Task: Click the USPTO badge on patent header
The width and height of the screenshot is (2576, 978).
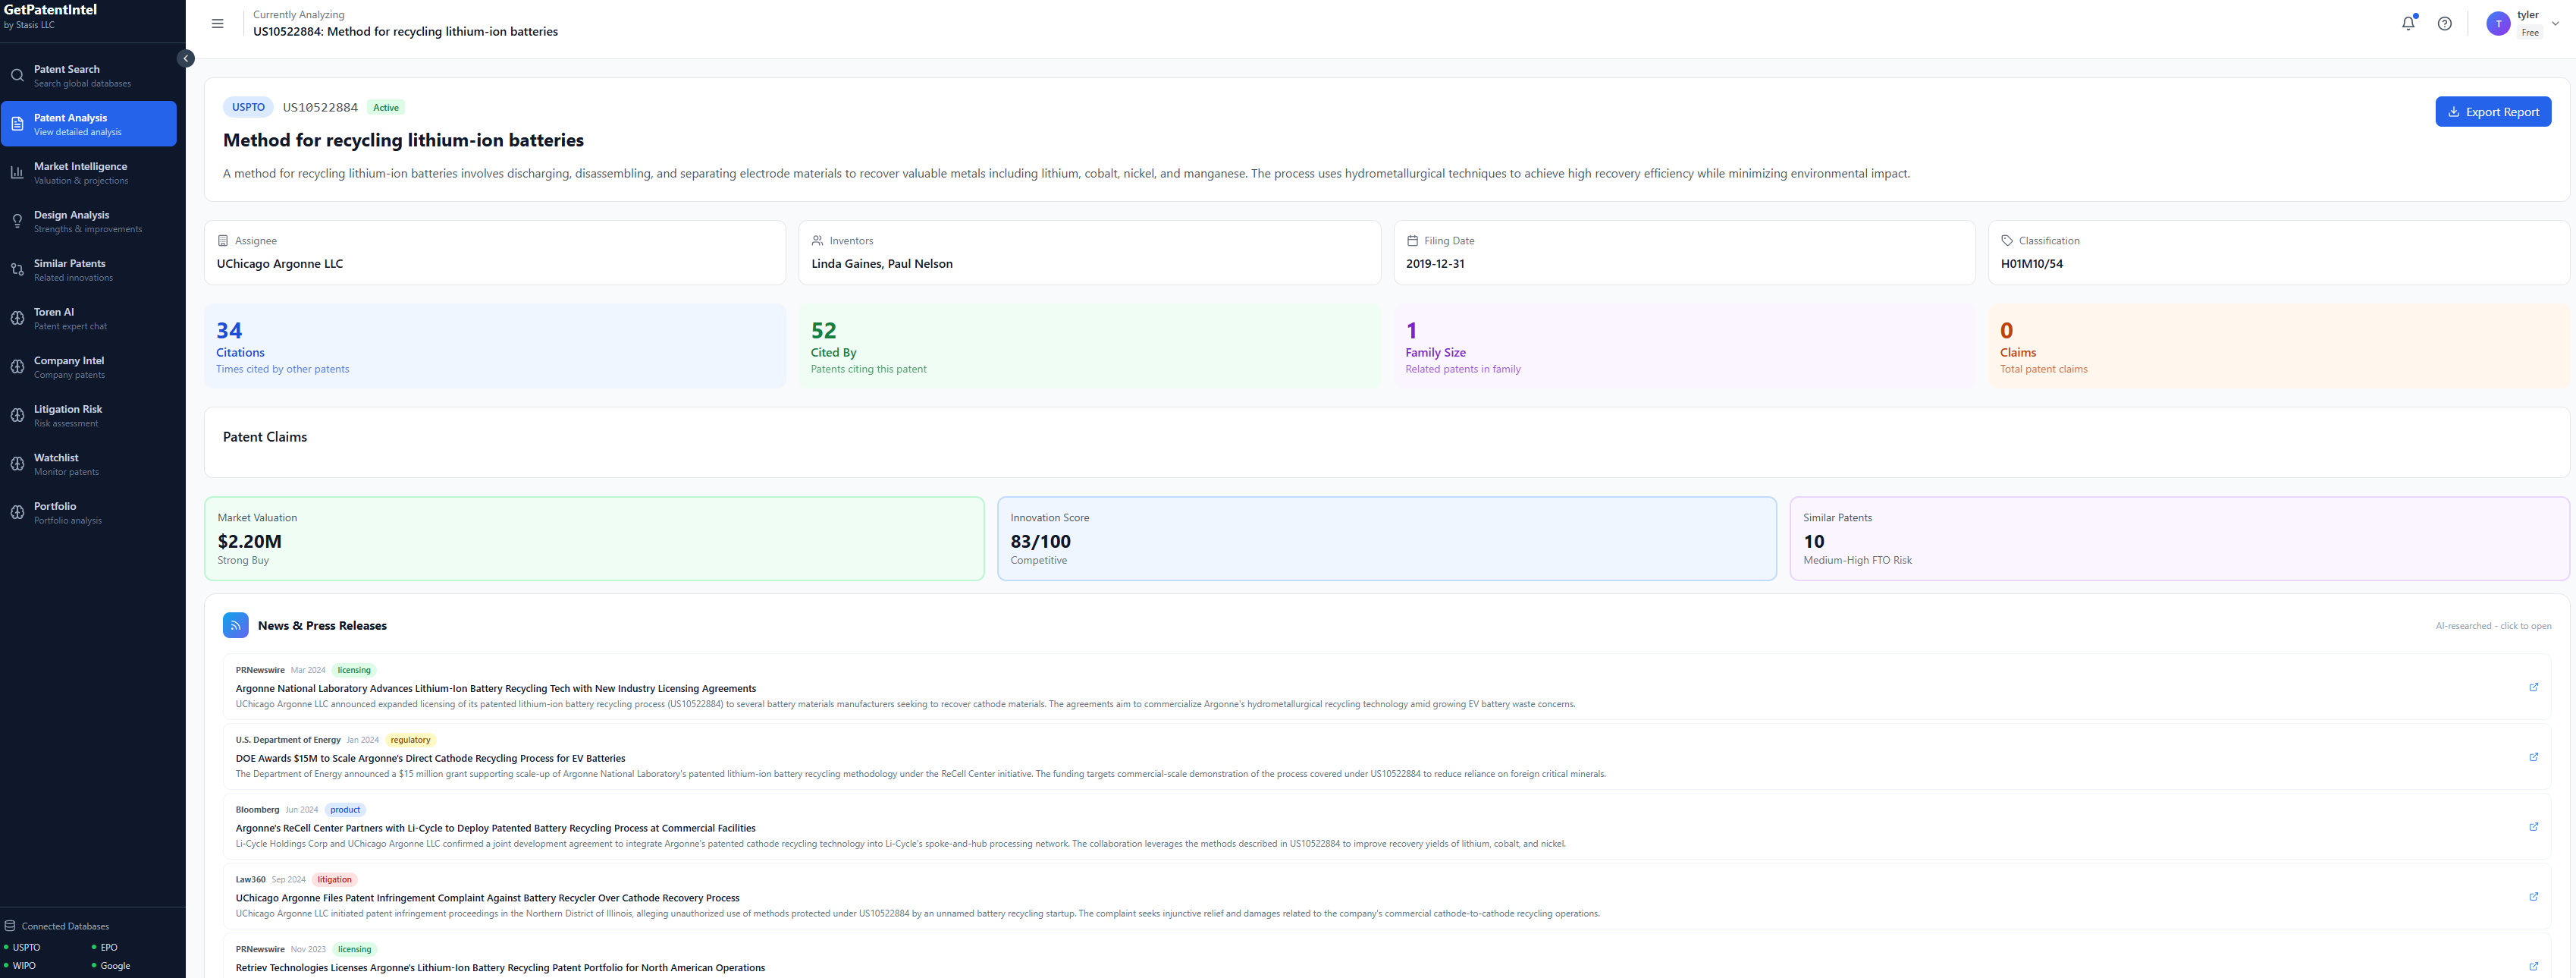Action: pos(248,107)
